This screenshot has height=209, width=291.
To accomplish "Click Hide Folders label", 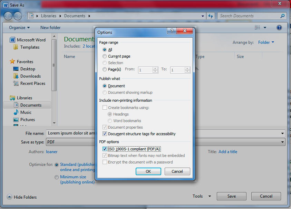I will point(25,197).
